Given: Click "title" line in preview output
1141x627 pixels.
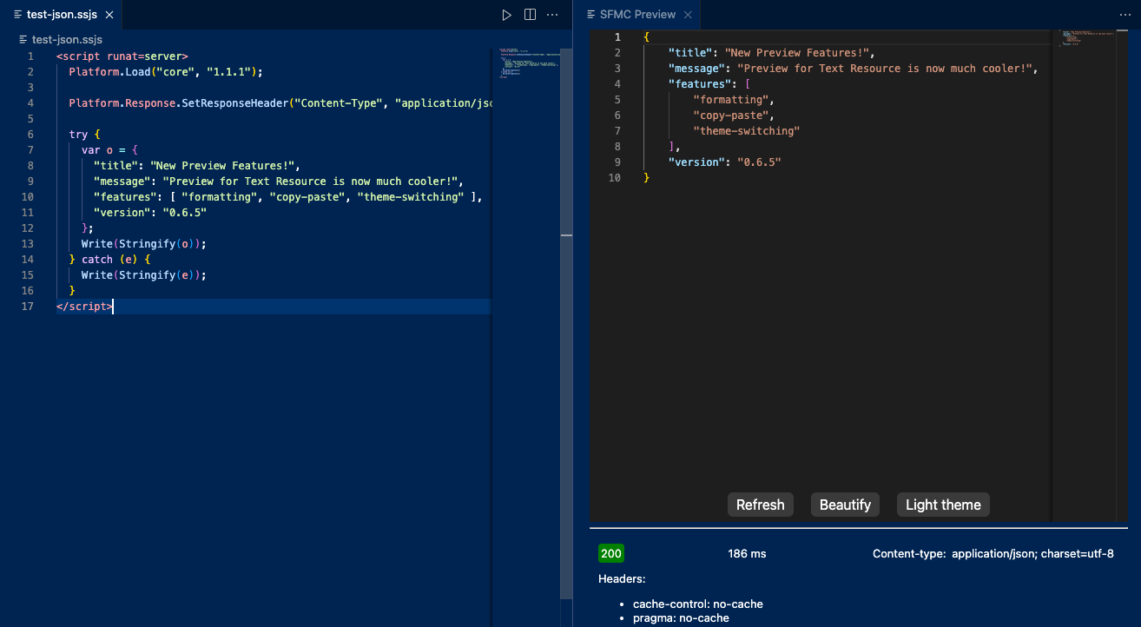Looking at the screenshot, I should pyautogui.click(x=771, y=53).
